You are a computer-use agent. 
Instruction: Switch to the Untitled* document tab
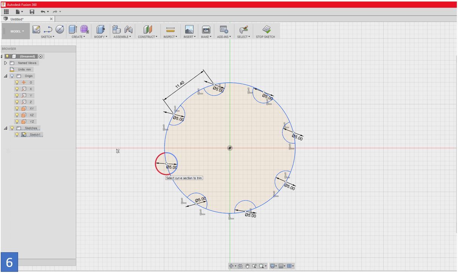click(x=17, y=19)
